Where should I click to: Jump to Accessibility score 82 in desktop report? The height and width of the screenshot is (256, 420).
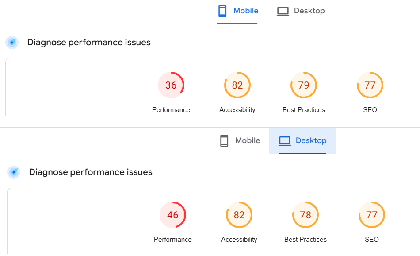(x=239, y=215)
